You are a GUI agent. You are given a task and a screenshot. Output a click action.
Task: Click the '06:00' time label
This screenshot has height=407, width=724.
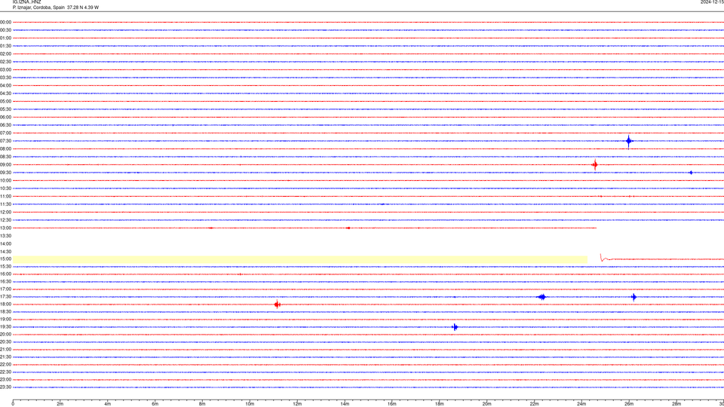pyautogui.click(x=5, y=118)
